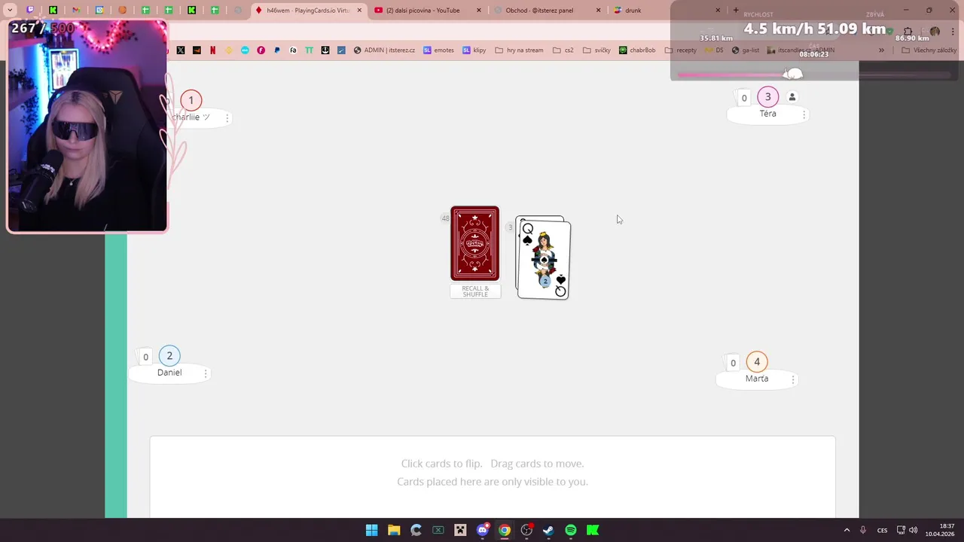This screenshot has width=964, height=542.
Task: Click Daniel's card count box
Action: pos(146,357)
